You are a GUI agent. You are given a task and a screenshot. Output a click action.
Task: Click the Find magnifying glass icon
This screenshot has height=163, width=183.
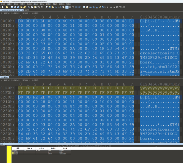click(x=46, y=7)
